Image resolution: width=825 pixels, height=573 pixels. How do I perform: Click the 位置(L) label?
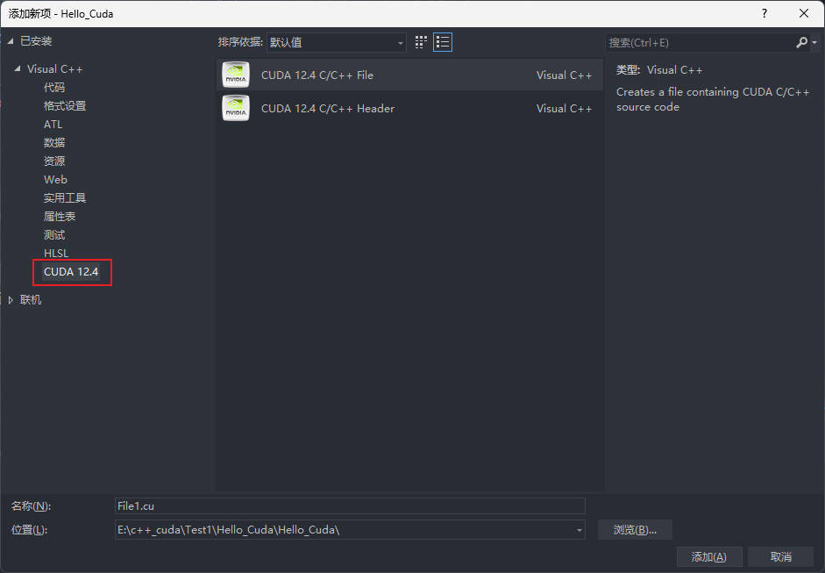tap(30, 530)
